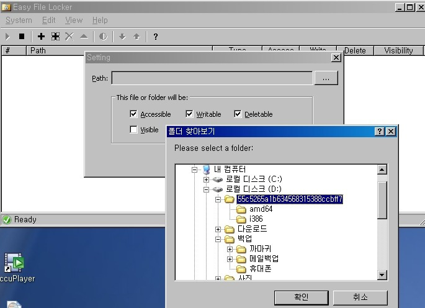The width and height of the screenshot is (425, 308).
Task: Click the green Ready status icon
Action: coord(7,220)
